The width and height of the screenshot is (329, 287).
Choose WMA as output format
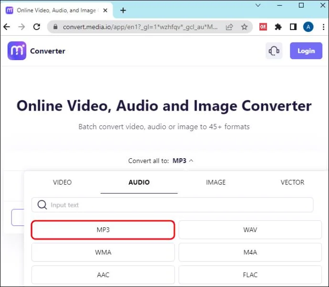point(103,252)
